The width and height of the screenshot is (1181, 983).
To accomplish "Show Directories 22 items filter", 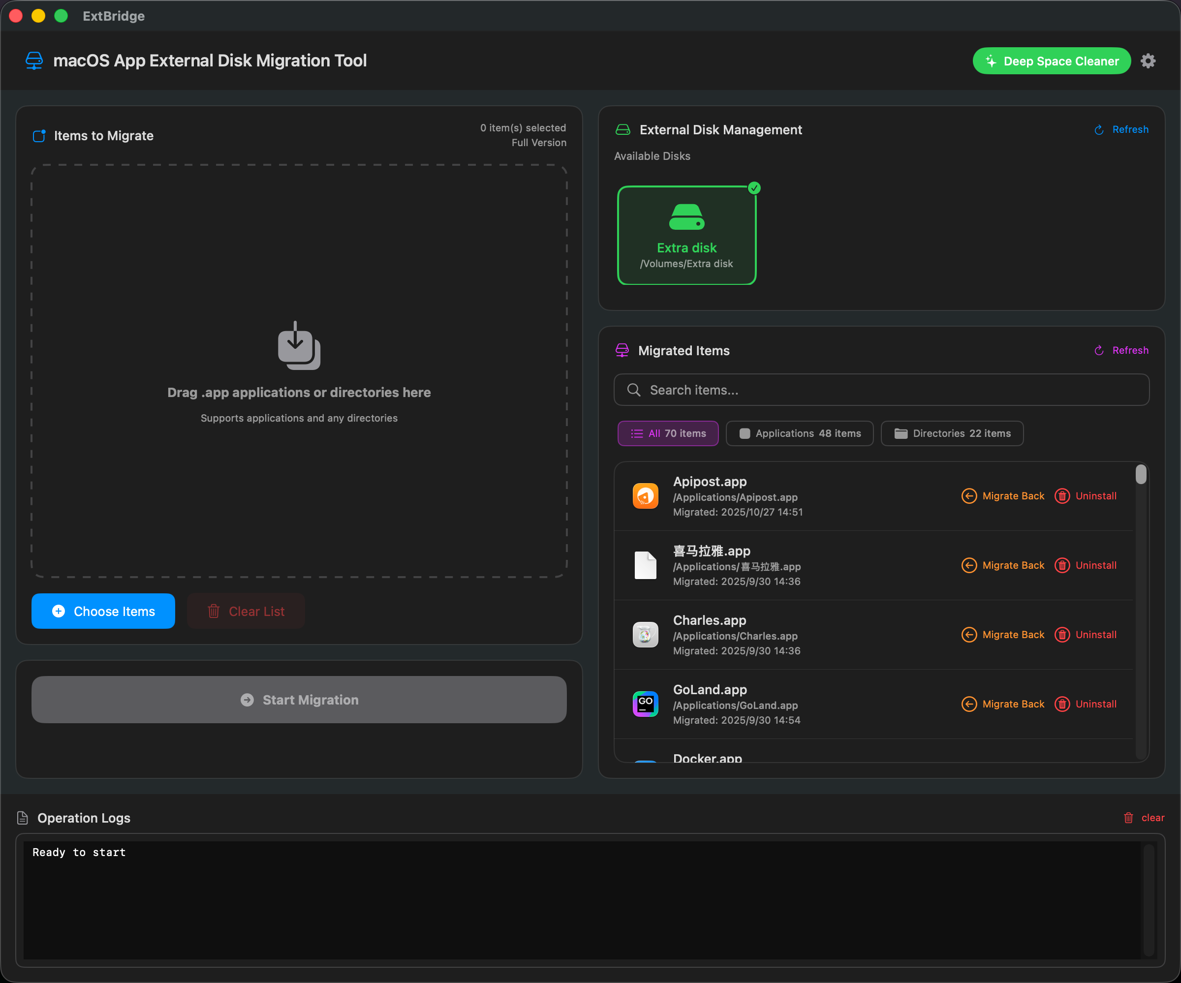I will tap(952, 433).
